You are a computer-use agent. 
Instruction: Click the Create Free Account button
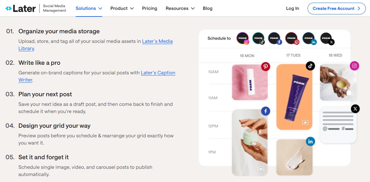[x=336, y=8]
